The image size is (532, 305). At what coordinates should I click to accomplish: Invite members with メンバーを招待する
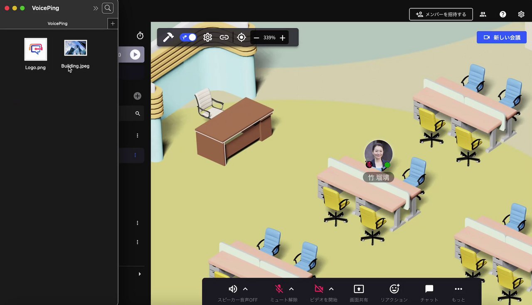pos(441,14)
